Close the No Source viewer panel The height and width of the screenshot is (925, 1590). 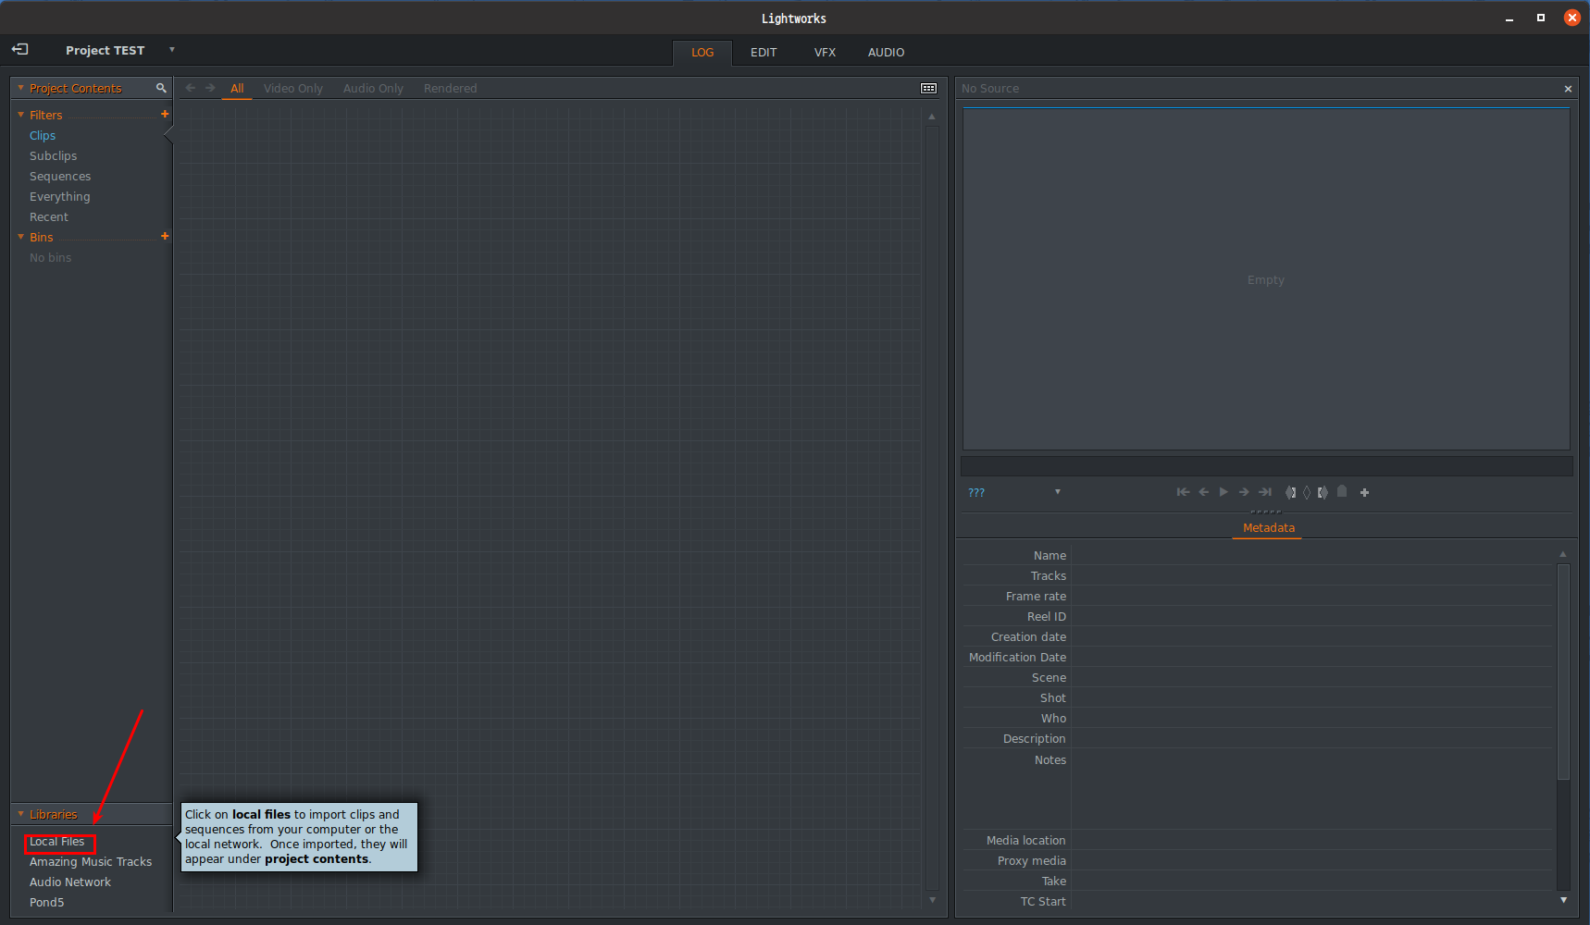tap(1568, 89)
